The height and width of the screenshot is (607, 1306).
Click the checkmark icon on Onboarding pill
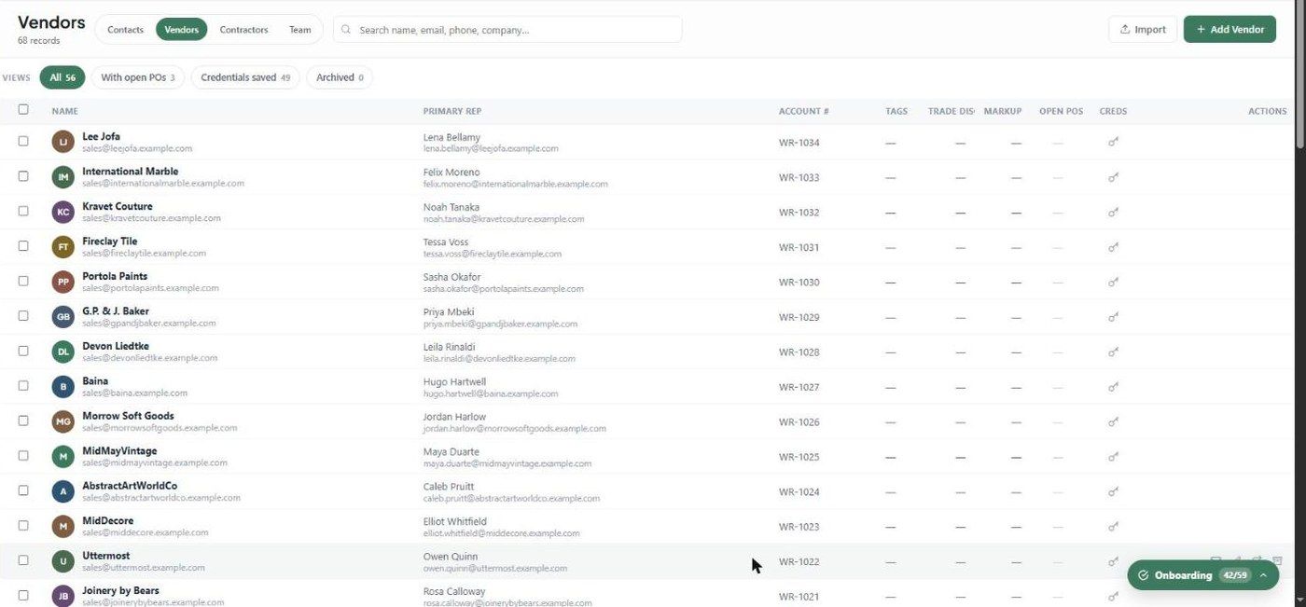[1143, 575]
